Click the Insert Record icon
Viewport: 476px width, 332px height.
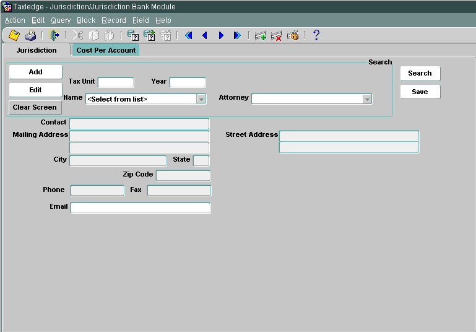tap(260, 35)
